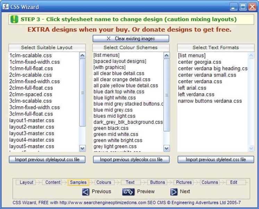This screenshot has width=259, height=209.
Task: Select layout1-master.css
Action: click(32, 120)
